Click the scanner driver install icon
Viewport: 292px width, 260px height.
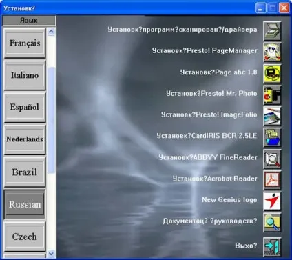pyautogui.click(x=272, y=31)
